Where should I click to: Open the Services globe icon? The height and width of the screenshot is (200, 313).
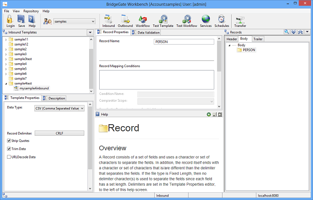pos(206,19)
